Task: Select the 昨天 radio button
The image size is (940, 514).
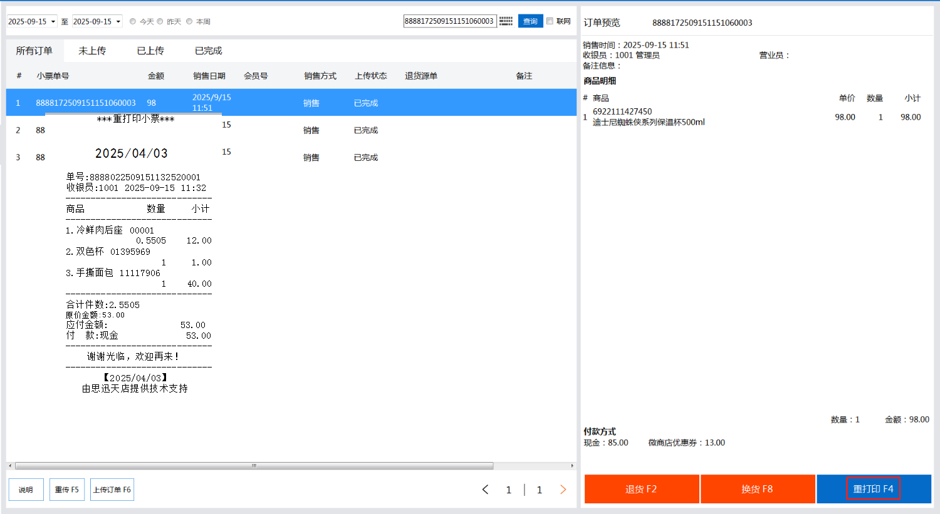Action: click(160, 21)
